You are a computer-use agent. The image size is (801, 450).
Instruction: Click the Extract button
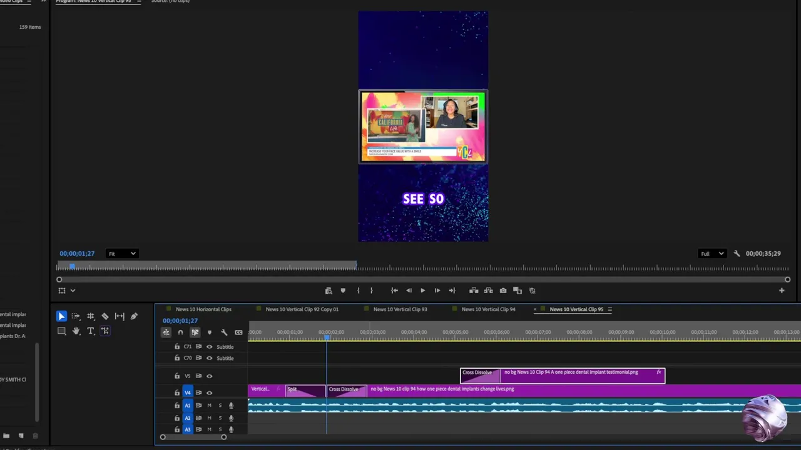[488, 291]
